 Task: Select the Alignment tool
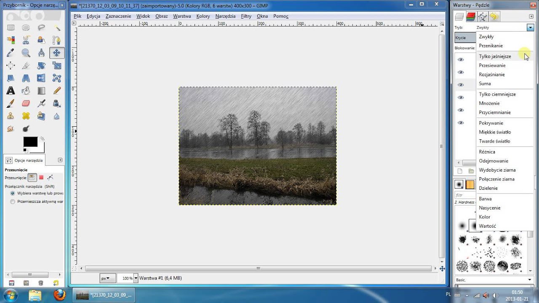coord(11,66)
